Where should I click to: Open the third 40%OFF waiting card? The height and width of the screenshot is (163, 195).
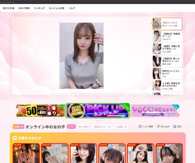click(x=84, y=153)
